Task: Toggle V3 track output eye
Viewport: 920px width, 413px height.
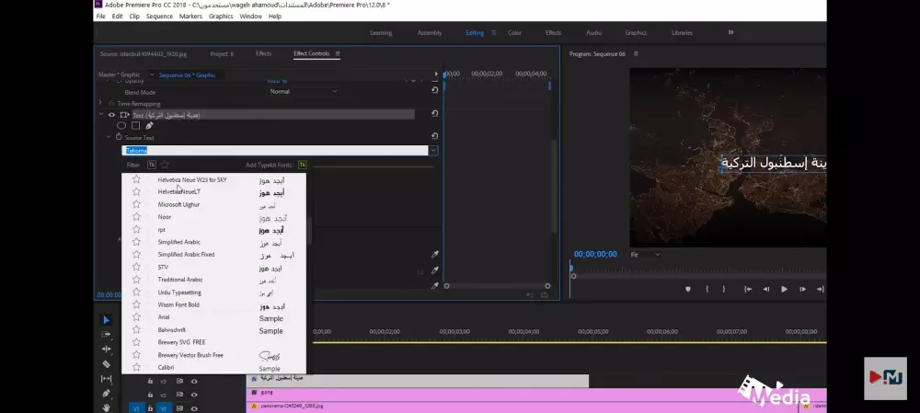Action: tap(194, 382)
